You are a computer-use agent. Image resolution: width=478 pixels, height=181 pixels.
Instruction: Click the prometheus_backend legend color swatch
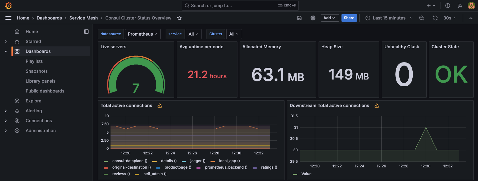[x=199, y=167]
